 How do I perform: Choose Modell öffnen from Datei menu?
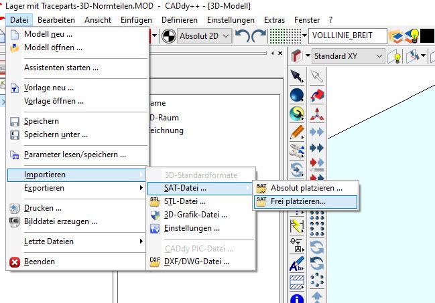click(76, 47)
